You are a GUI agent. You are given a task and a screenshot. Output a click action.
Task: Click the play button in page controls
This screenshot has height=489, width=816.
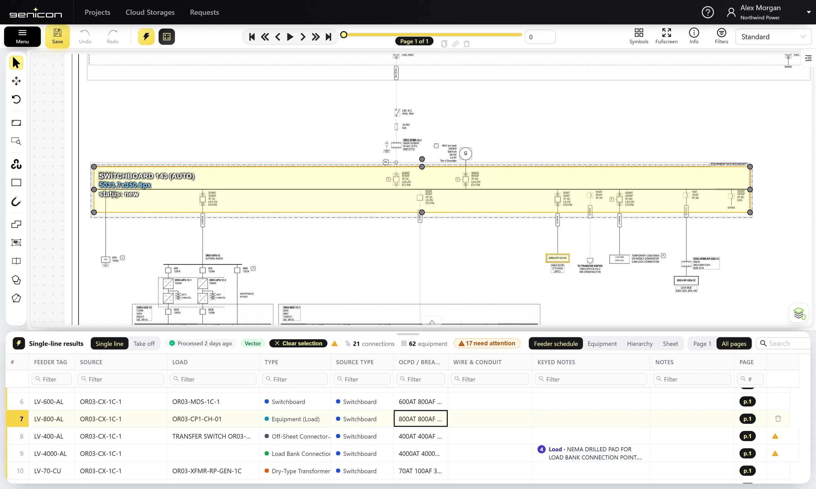290,37
